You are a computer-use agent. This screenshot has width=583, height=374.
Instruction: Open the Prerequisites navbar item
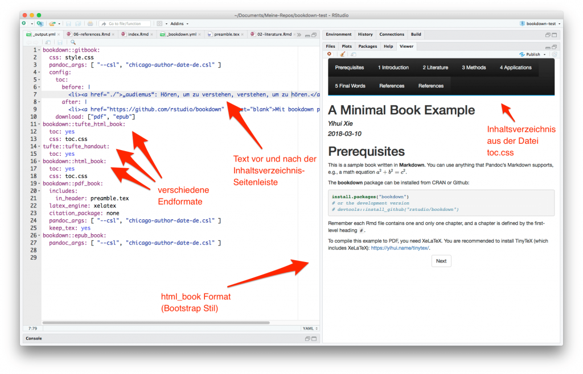click(x=349, y=68)
